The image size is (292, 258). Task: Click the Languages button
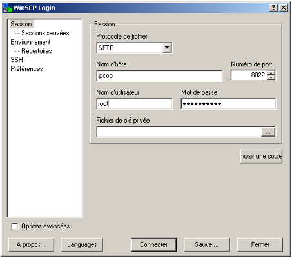point(82,244)
